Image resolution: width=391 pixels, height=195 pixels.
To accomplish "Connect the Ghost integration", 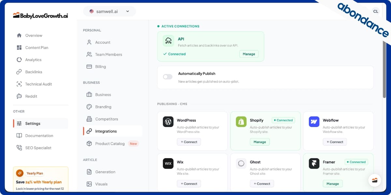I will (262, 184).
